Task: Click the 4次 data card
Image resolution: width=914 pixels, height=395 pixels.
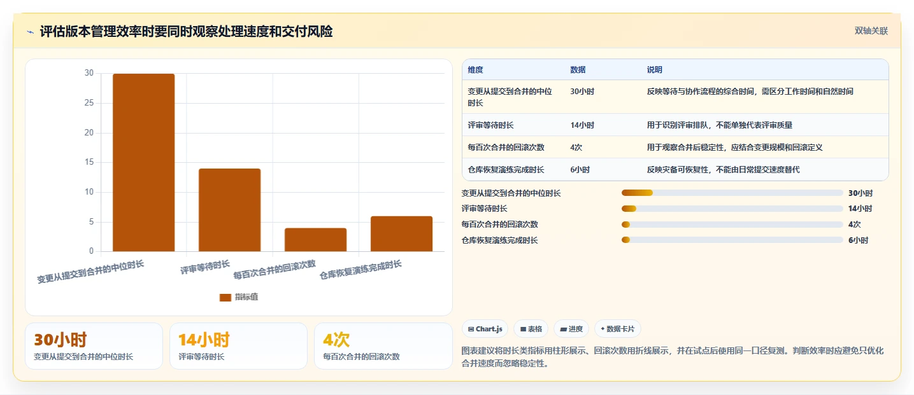Action: tap(383, 346)
